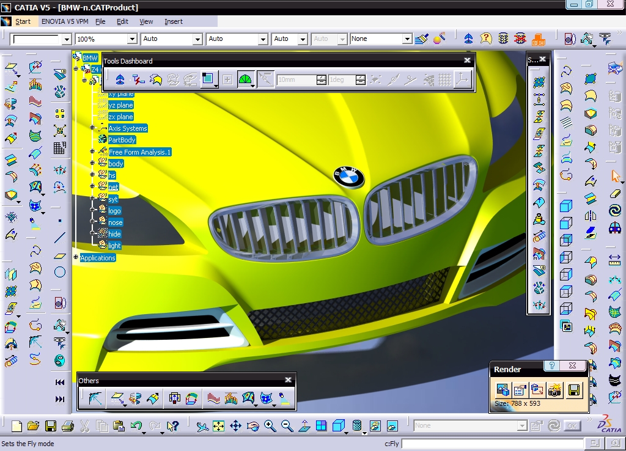Click the skip-to-end icon at left
Image resolution: width=626 pixels, height=451 pixels.
click(x=60, y=399)
